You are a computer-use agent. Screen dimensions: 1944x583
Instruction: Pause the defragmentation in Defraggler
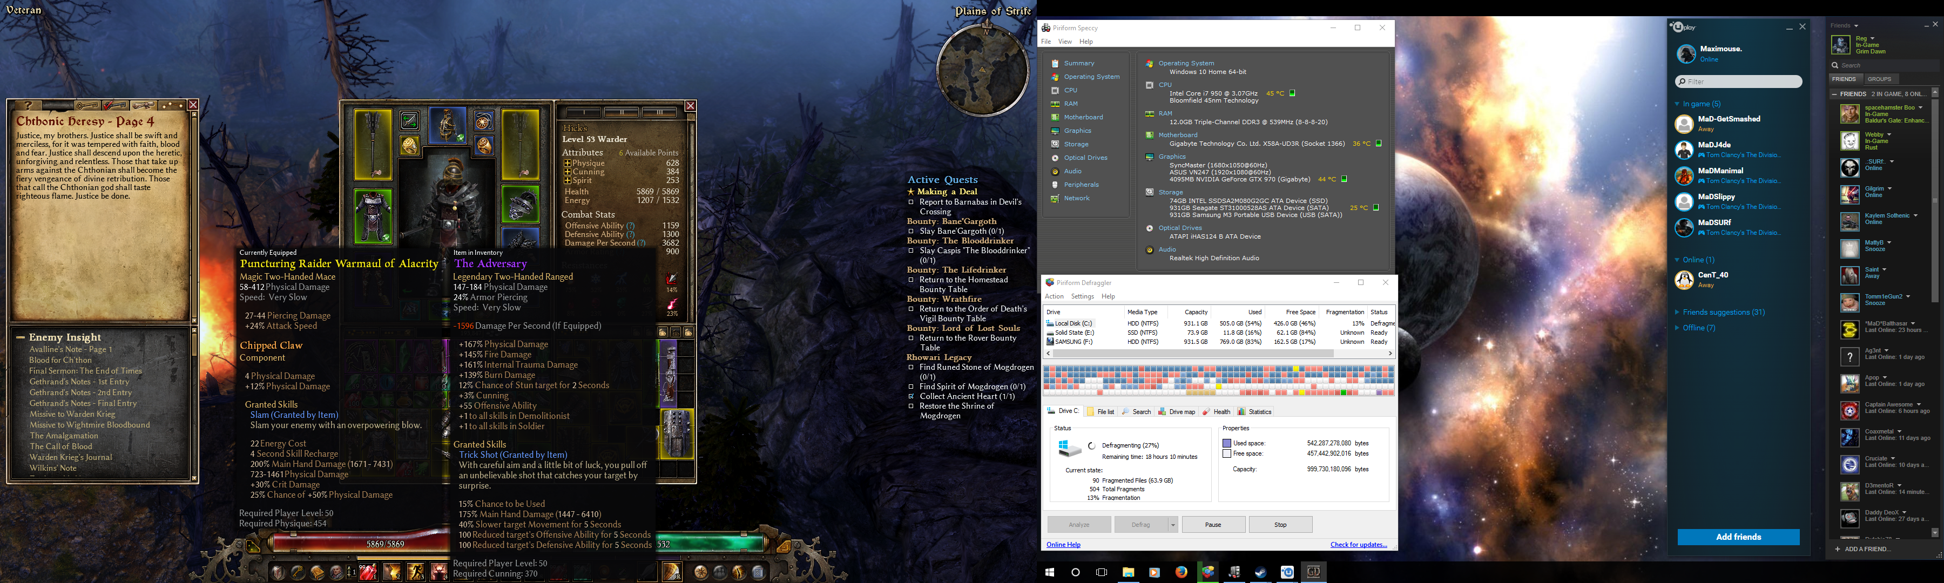click(1213, 525)
